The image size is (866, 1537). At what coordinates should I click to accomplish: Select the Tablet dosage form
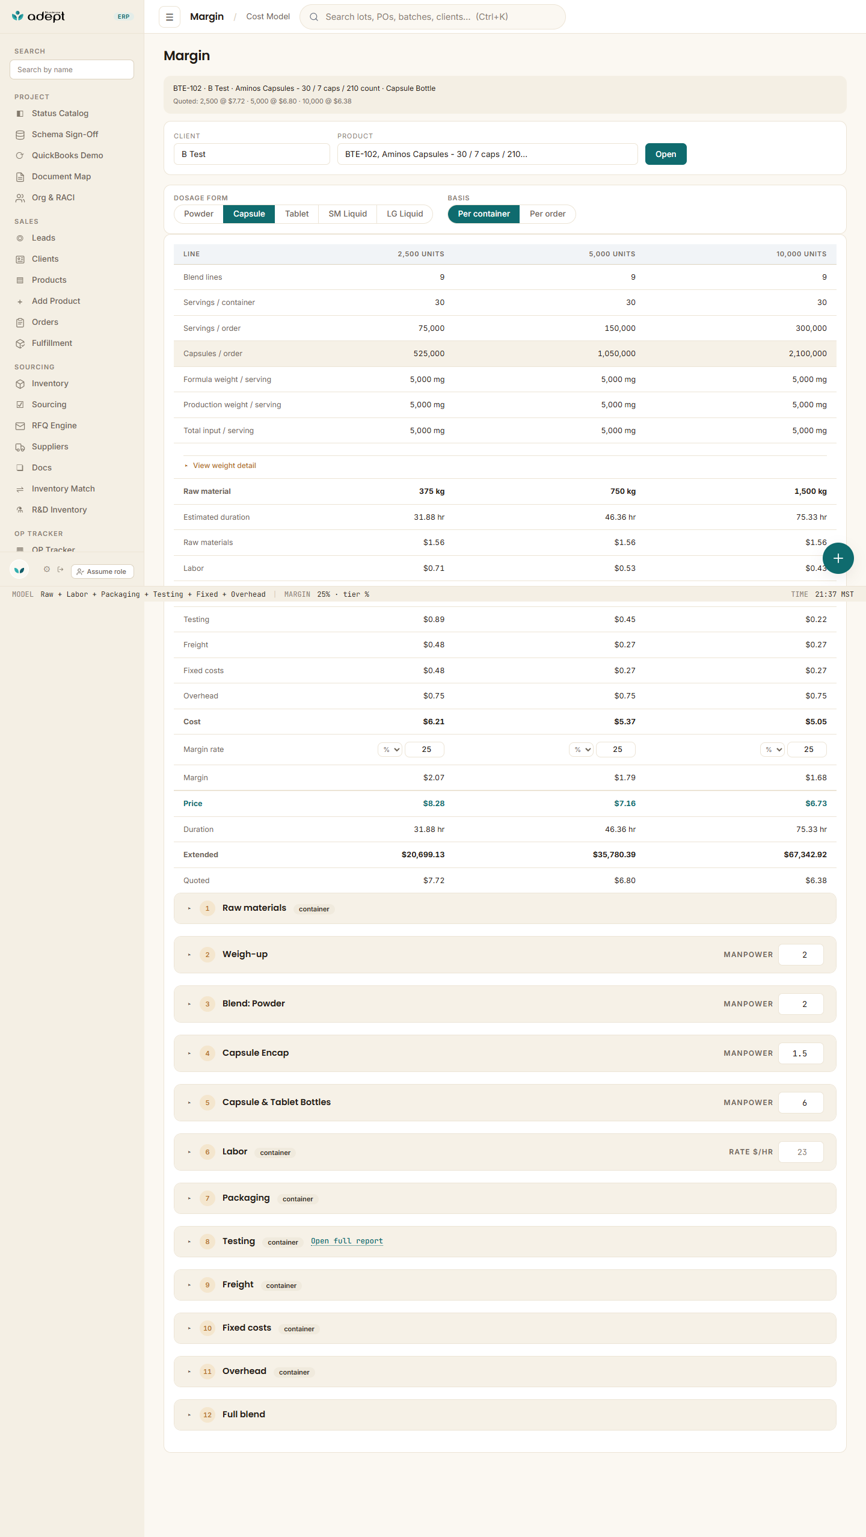pyautogui.click(x=296, y=214)
